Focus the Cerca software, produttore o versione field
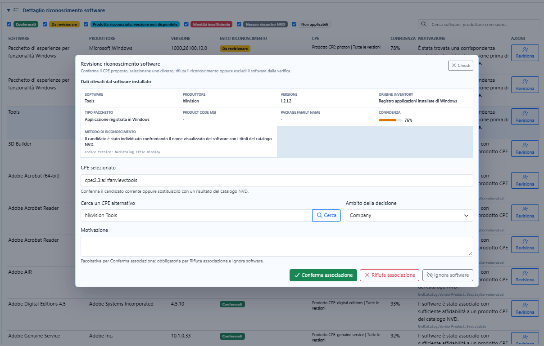 tap(484, 24)
